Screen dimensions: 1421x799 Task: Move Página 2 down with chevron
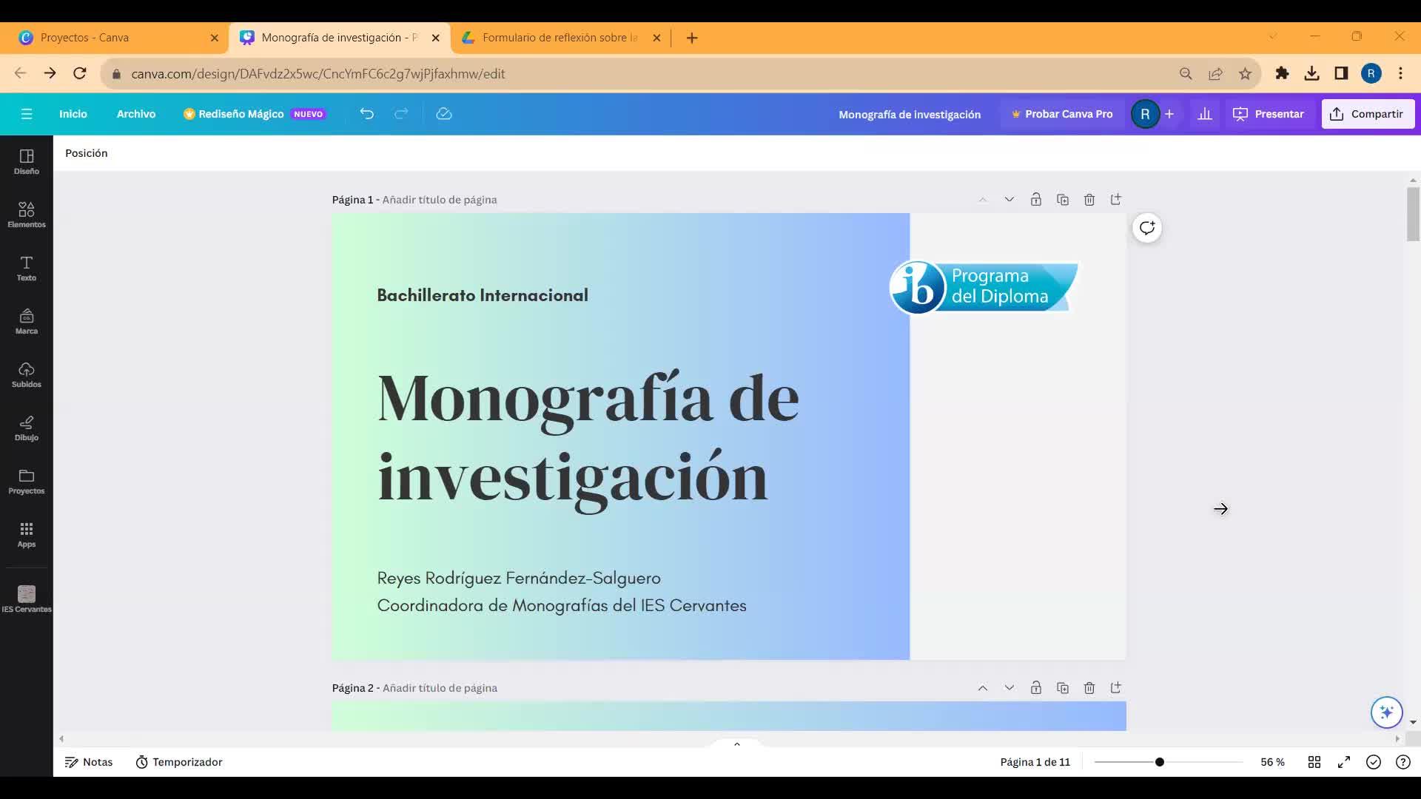tap(1010, 688)
